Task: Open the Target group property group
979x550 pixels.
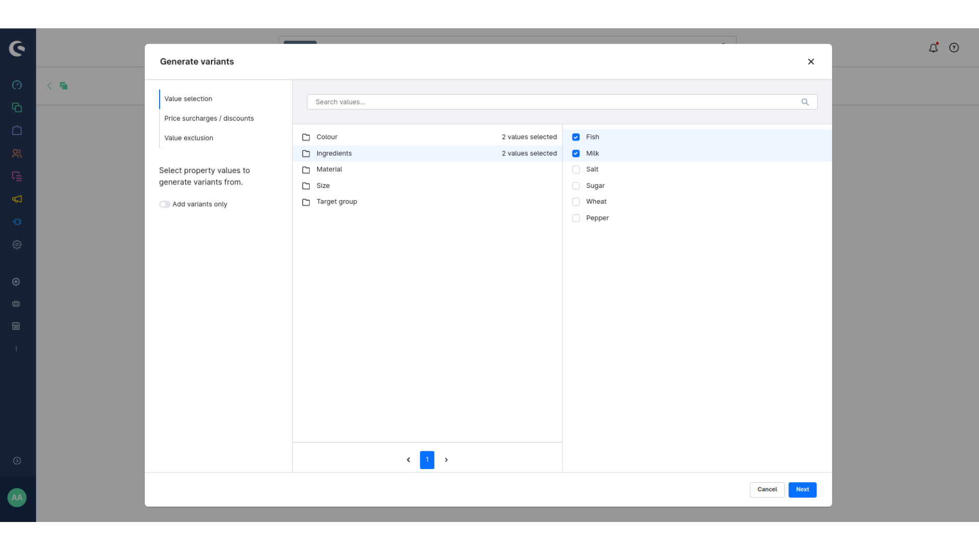Action: pos(427,202)
